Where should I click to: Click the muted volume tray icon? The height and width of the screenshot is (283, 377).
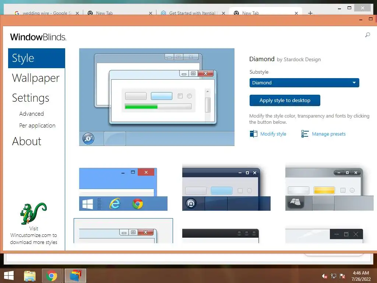[325, 276]
